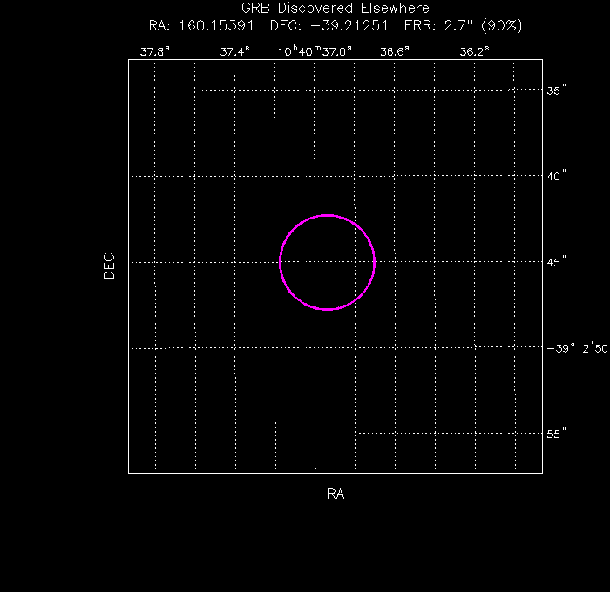Click the 45" declination tick label

tap(556, 262)
